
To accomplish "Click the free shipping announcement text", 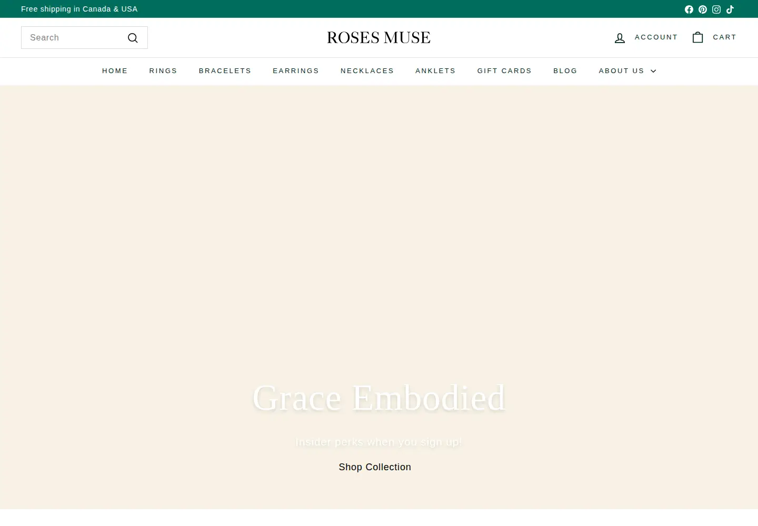I will (x=79, y=9).
